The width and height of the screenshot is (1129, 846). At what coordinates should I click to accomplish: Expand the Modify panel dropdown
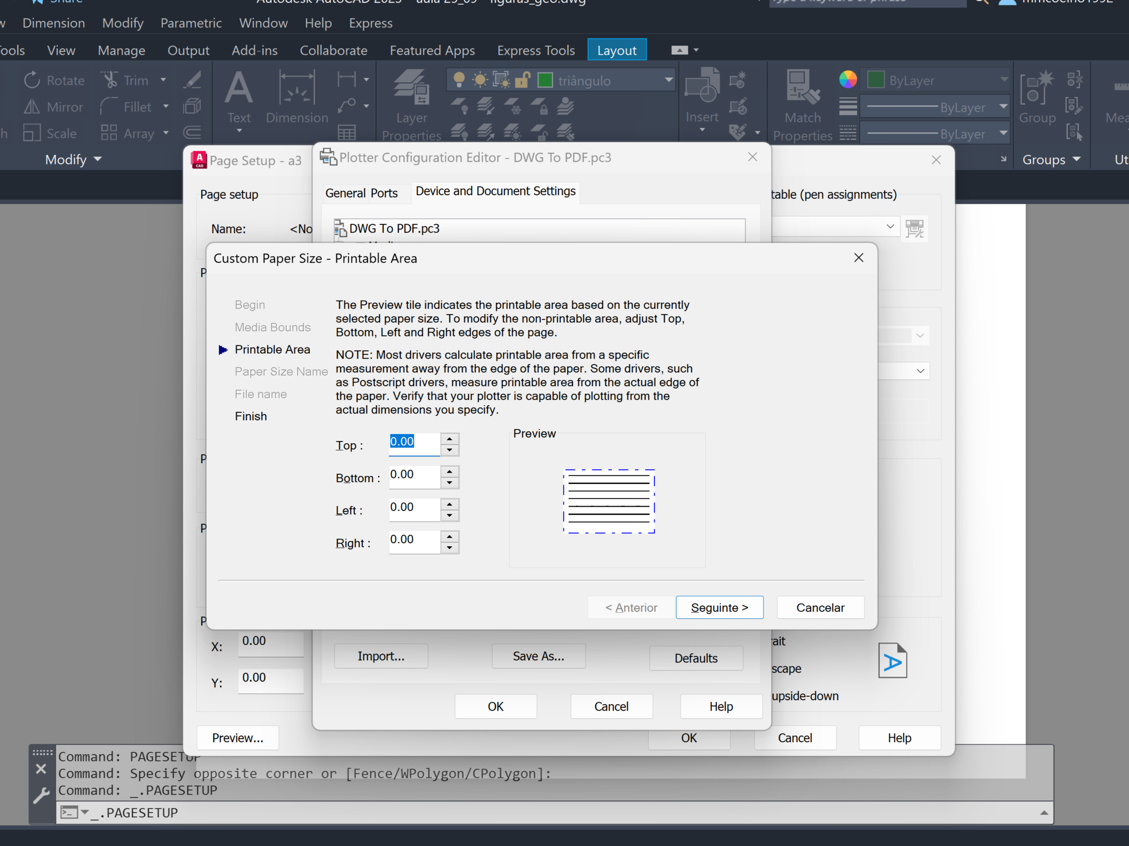(97, 159)
